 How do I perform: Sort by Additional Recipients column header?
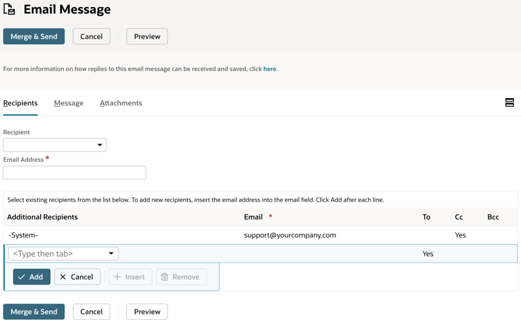42,217
